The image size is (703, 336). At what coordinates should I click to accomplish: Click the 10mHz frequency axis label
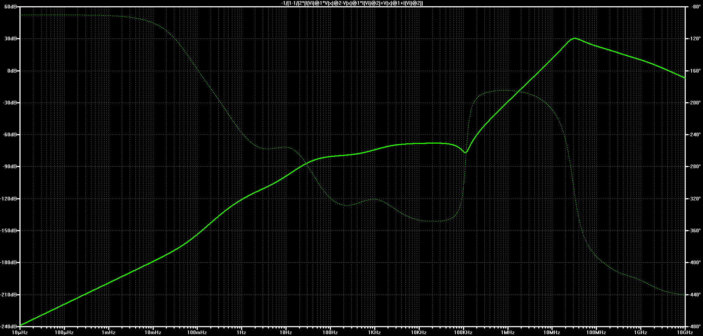pyautogui.click(x=153, y=333)
